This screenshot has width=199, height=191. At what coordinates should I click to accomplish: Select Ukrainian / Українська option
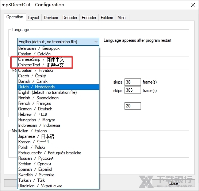tap(58, 186)
